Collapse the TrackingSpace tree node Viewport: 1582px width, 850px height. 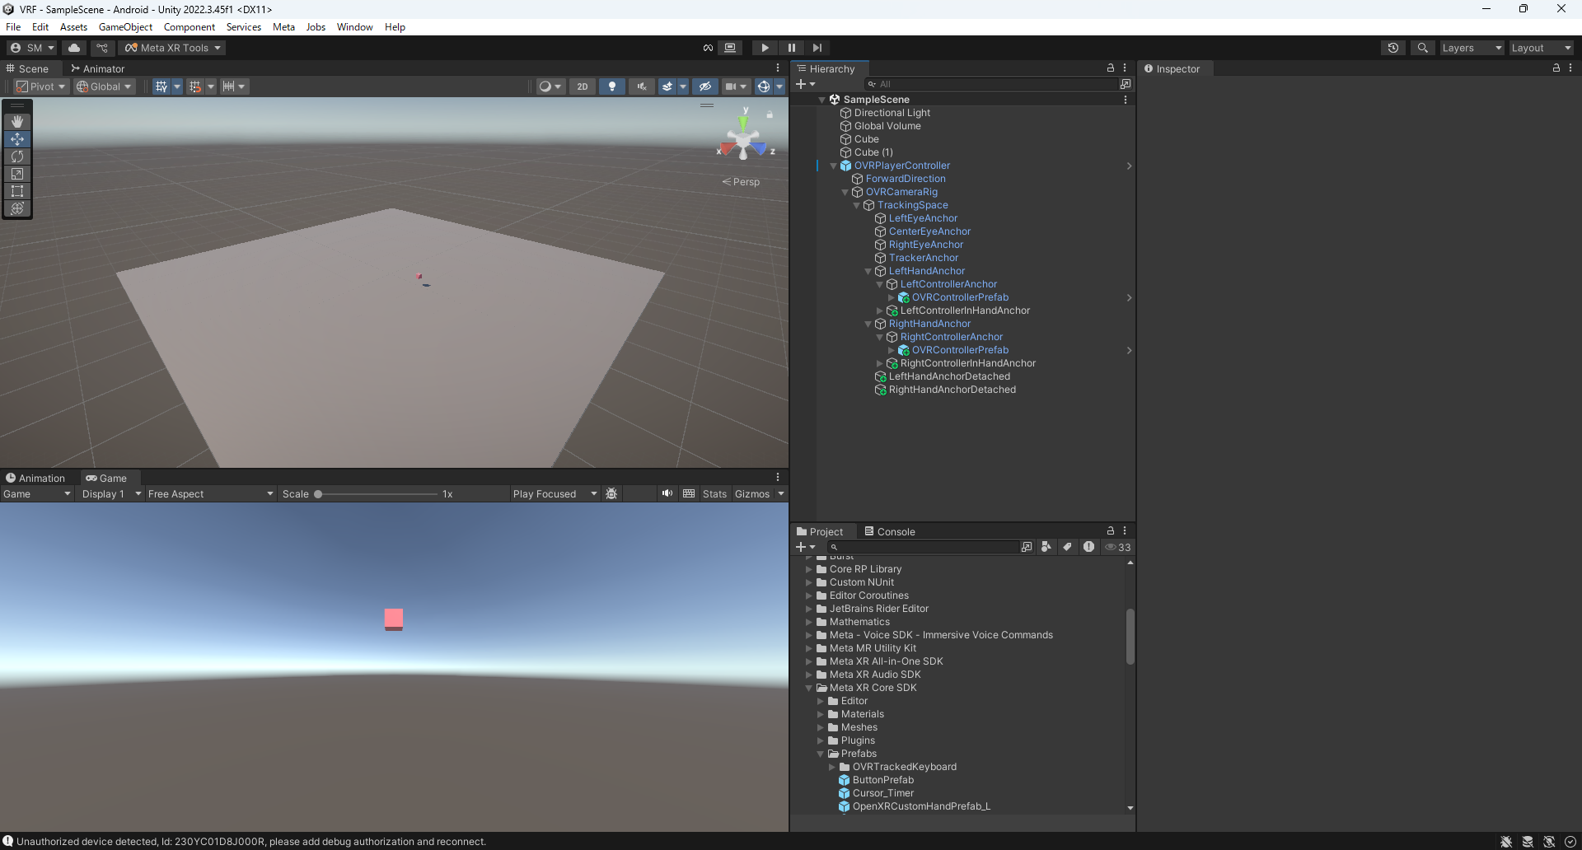pyautogui.click(x=857, y=205)
